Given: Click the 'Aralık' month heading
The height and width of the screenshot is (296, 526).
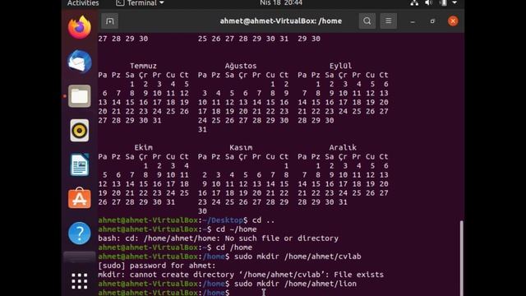Looking at the screenshot, I should [343, 147].
